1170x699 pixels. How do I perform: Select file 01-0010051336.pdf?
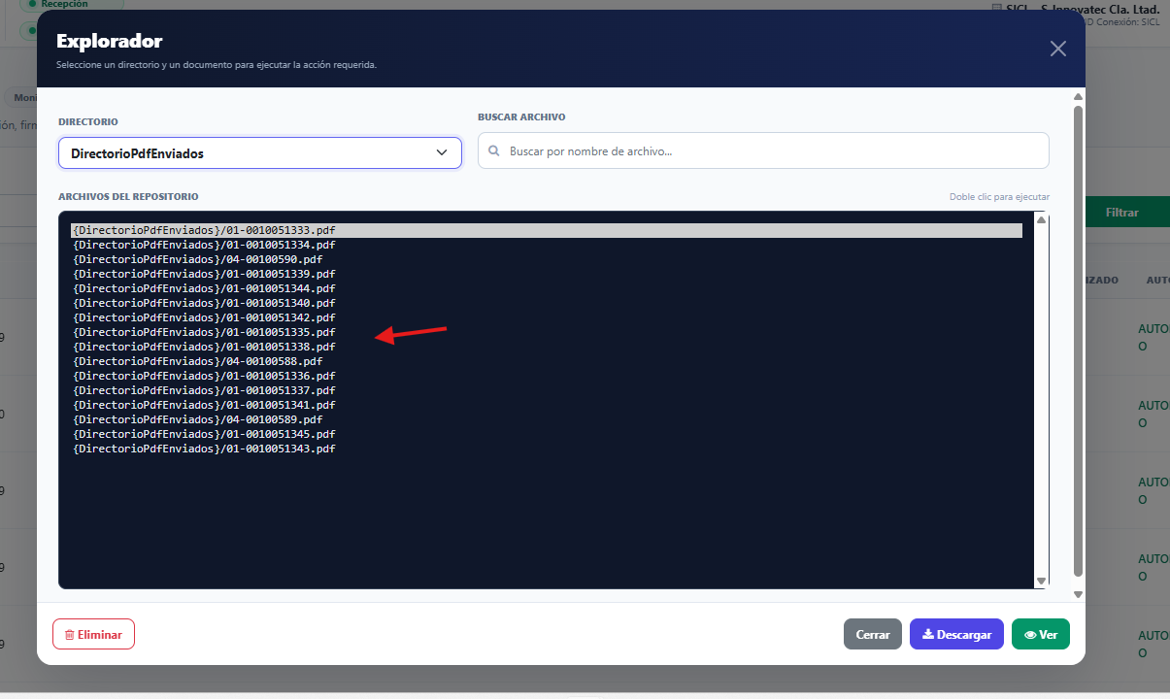tap(547, 376)
